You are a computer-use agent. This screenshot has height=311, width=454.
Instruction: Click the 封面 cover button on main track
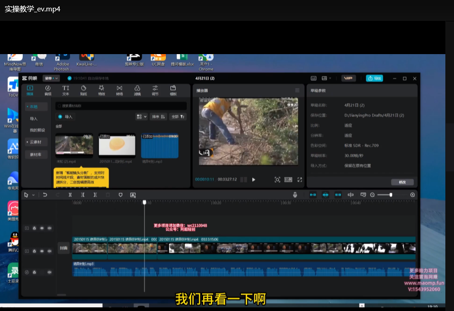[64, 248]
